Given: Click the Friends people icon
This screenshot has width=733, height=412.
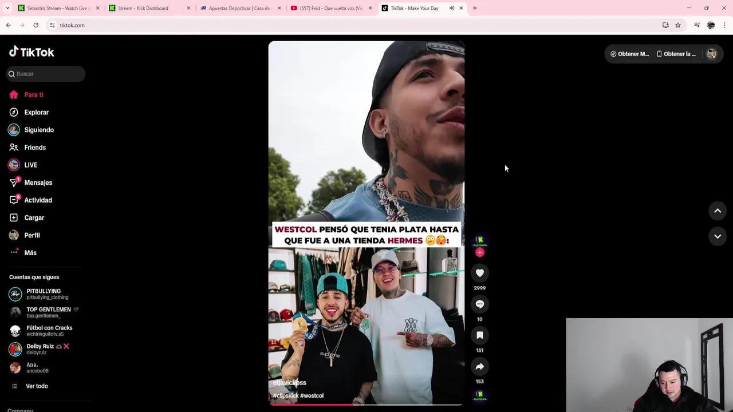Looking at the screenshot, I should [14, 148].
